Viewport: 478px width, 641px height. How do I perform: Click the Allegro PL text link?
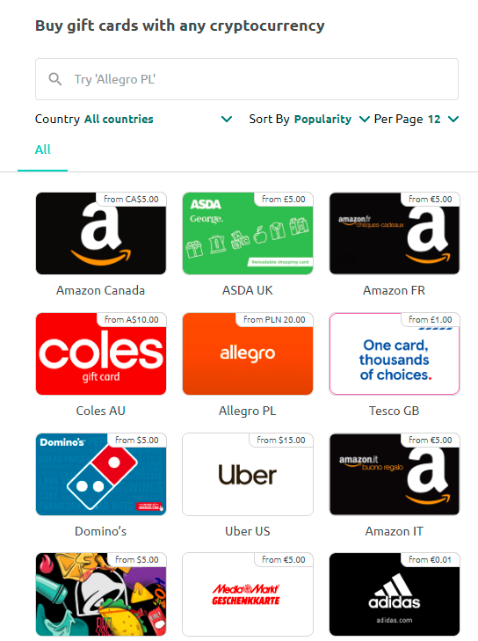coord(248,411)
